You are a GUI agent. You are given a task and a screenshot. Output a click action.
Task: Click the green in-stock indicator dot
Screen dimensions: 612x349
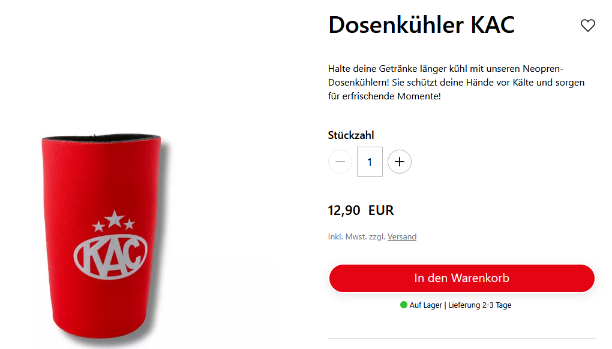tap(404, 305)
